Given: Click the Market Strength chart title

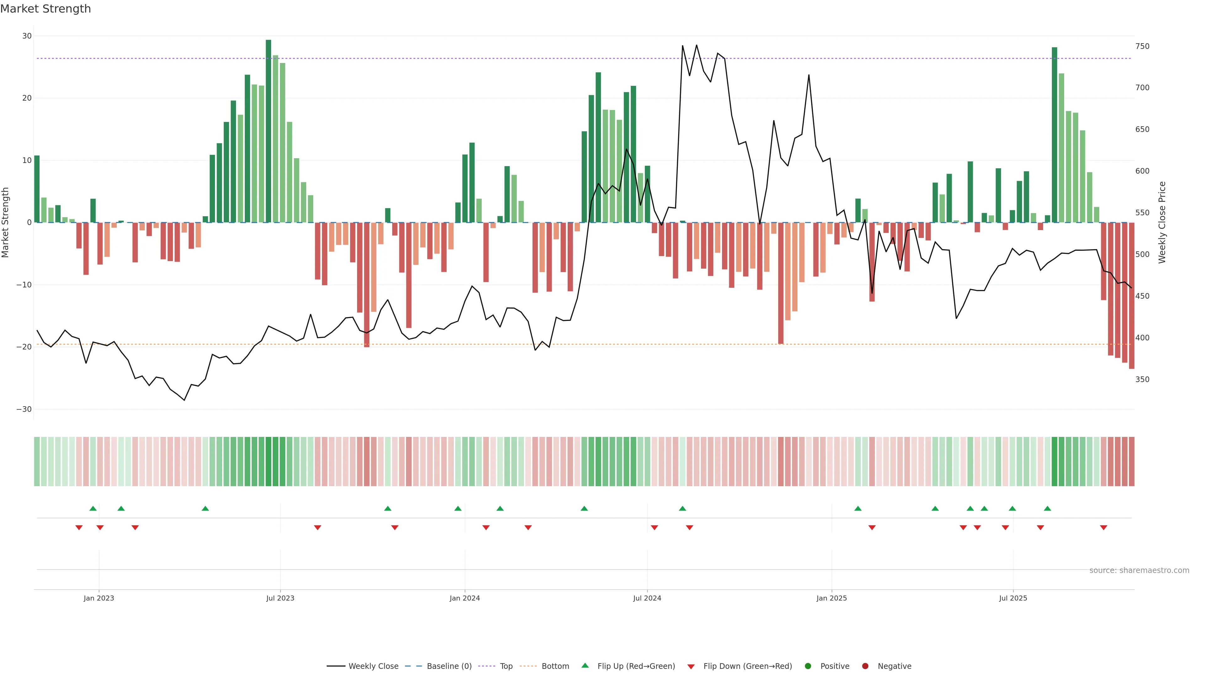Looking at the screenshot, I should (46, 9).
